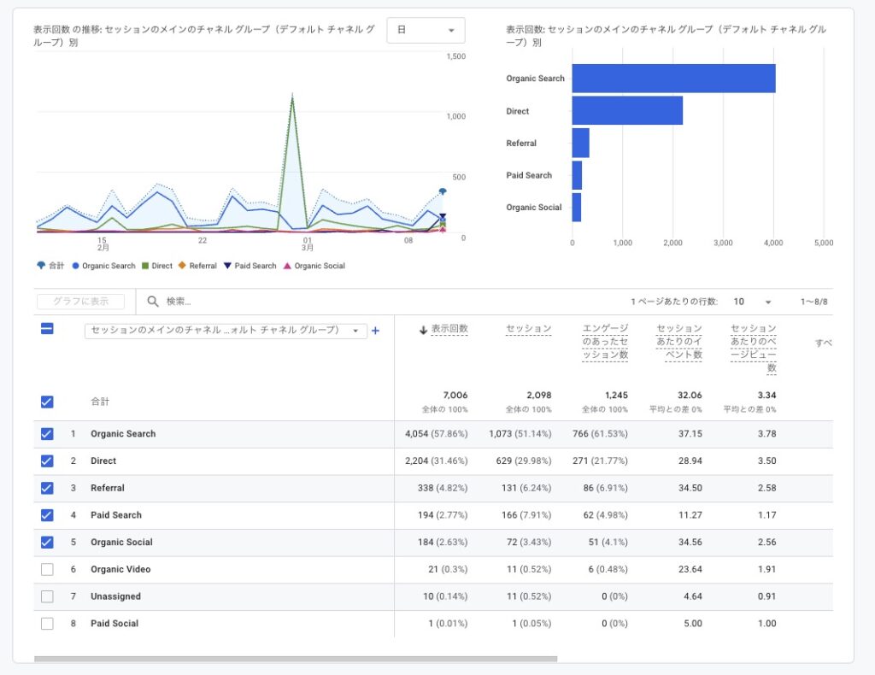This screenshot has width=875, height=675.
Task: Sort by セッションあたりのイベント数 column header
Action: [679, 341]
